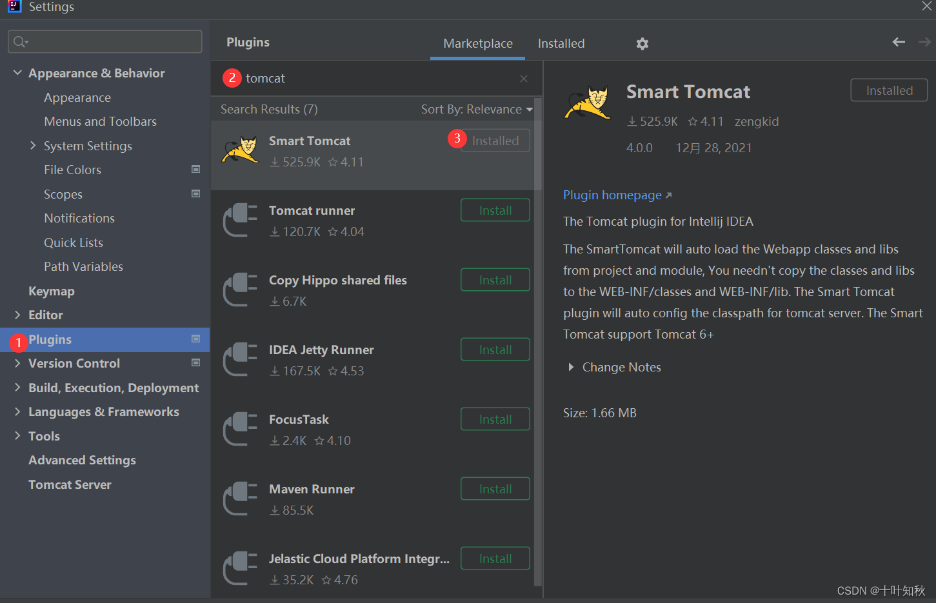
Task: Click the IDEA Jetty Runner plug icon
Action: (240, 359)
